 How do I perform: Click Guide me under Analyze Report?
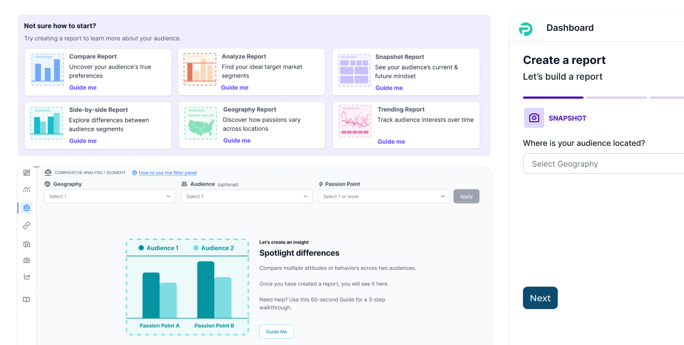[x=235, y=88]
